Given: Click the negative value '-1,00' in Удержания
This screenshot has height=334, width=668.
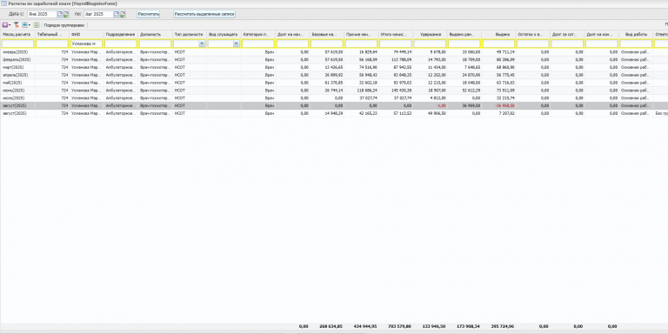Looking at the screenshot, I should pyautogui.click(x=441, y=105).
